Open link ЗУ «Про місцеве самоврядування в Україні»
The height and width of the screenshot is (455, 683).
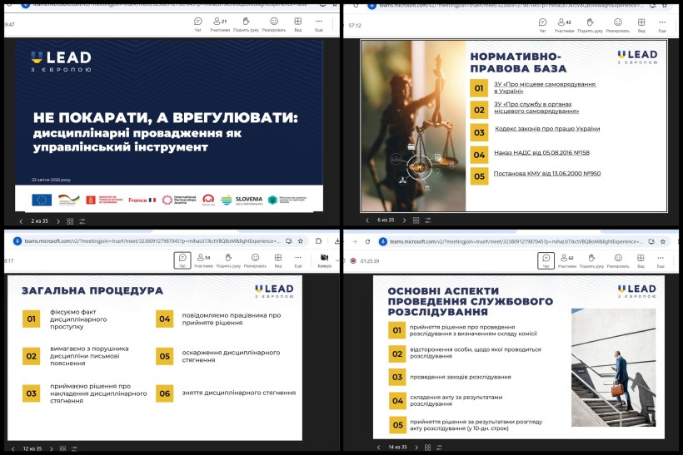(x=545, y=87)
